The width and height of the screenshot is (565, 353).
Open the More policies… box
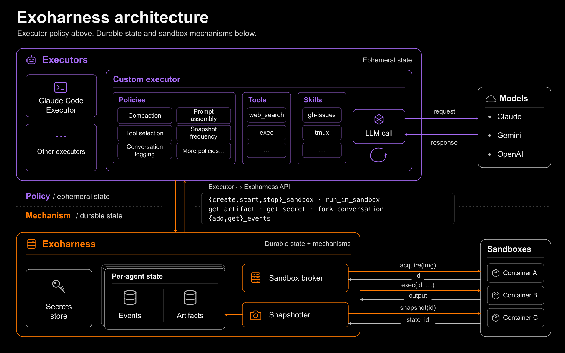pos(204,151)
